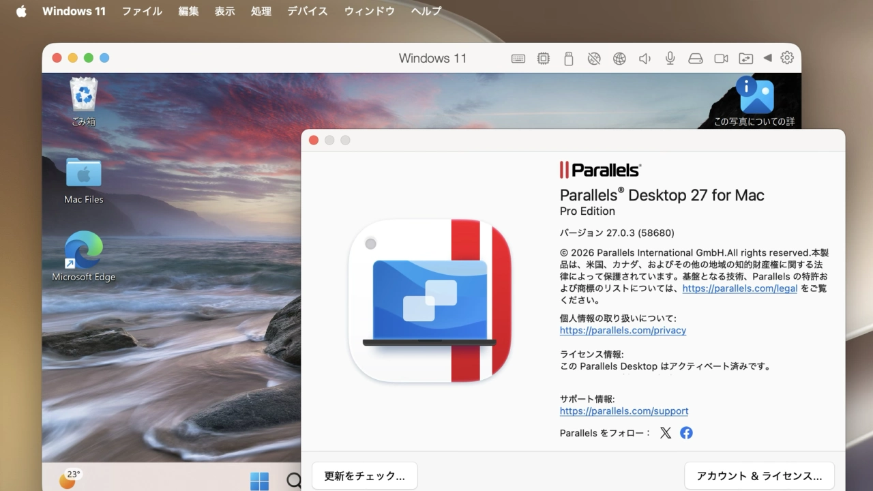Open the Parallels X (Twitter) page
This screenshot has width=873, height=491.
click(x=666, y=433)
